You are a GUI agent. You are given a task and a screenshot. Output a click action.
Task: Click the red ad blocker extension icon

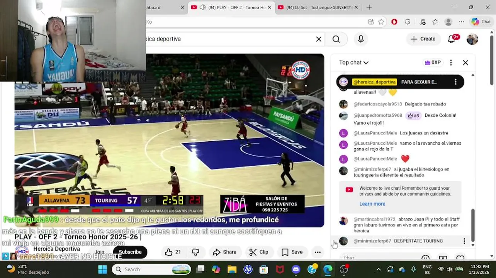[x=394, y=22]
